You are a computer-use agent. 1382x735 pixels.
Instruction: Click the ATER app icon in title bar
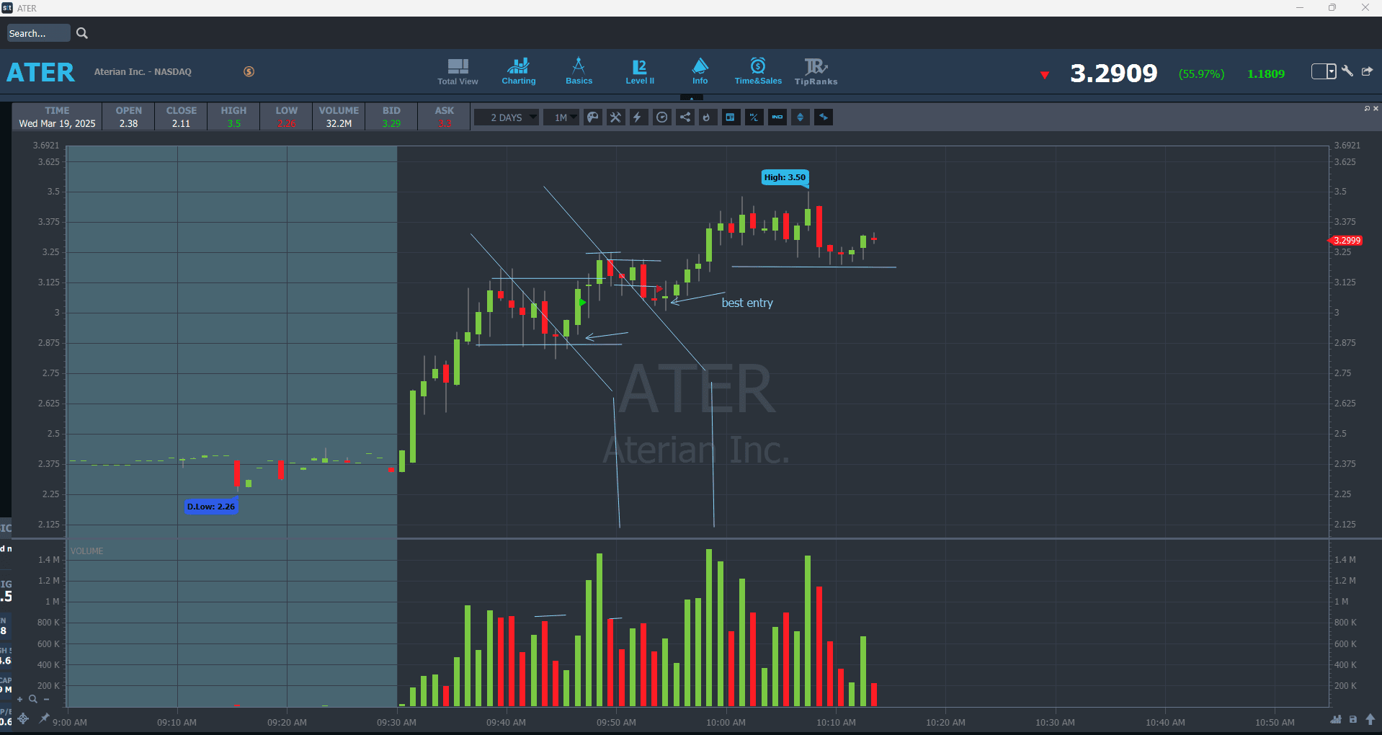click(x=7, y=8)
